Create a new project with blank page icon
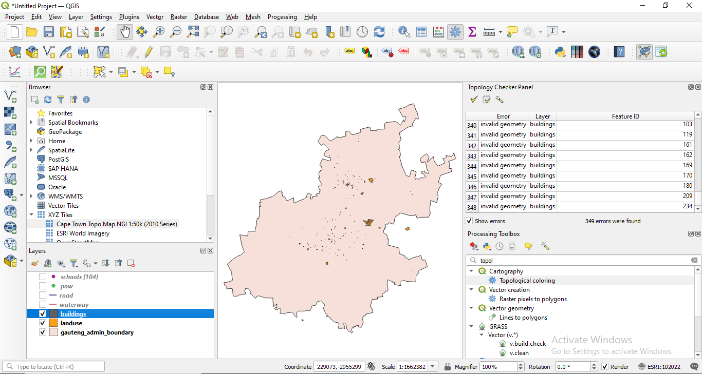 click(14, 32)
